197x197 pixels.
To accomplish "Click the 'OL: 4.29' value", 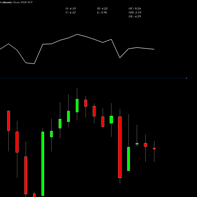I will tap(135, 17).
